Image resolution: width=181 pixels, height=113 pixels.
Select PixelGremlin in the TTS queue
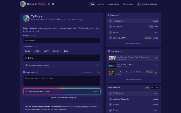click(133, 21)
